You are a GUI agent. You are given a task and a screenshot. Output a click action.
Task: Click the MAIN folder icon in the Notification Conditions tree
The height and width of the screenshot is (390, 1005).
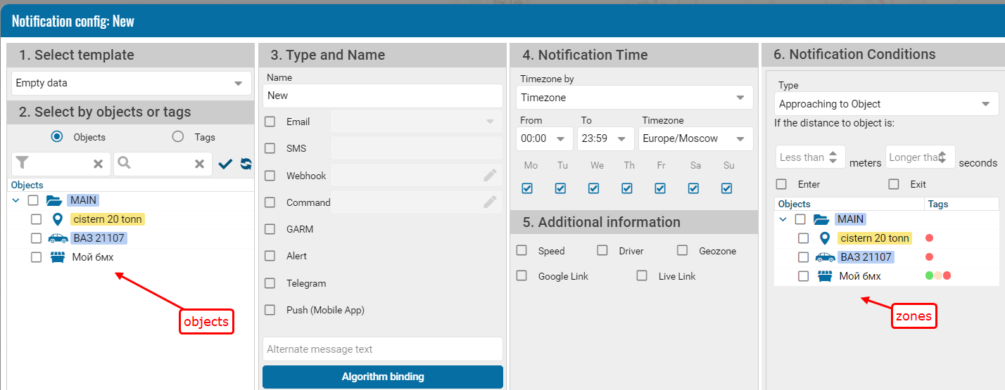pyautogui.click(x=821, y=219)
